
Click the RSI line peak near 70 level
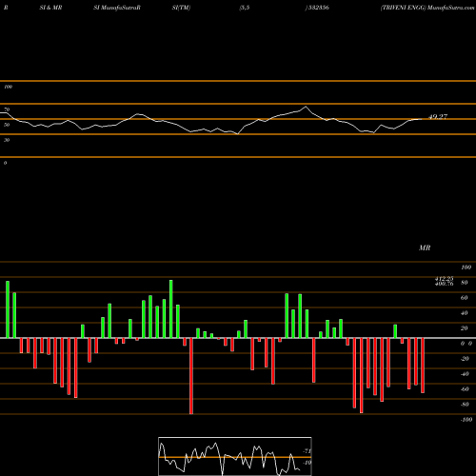(x=306, y=107)
